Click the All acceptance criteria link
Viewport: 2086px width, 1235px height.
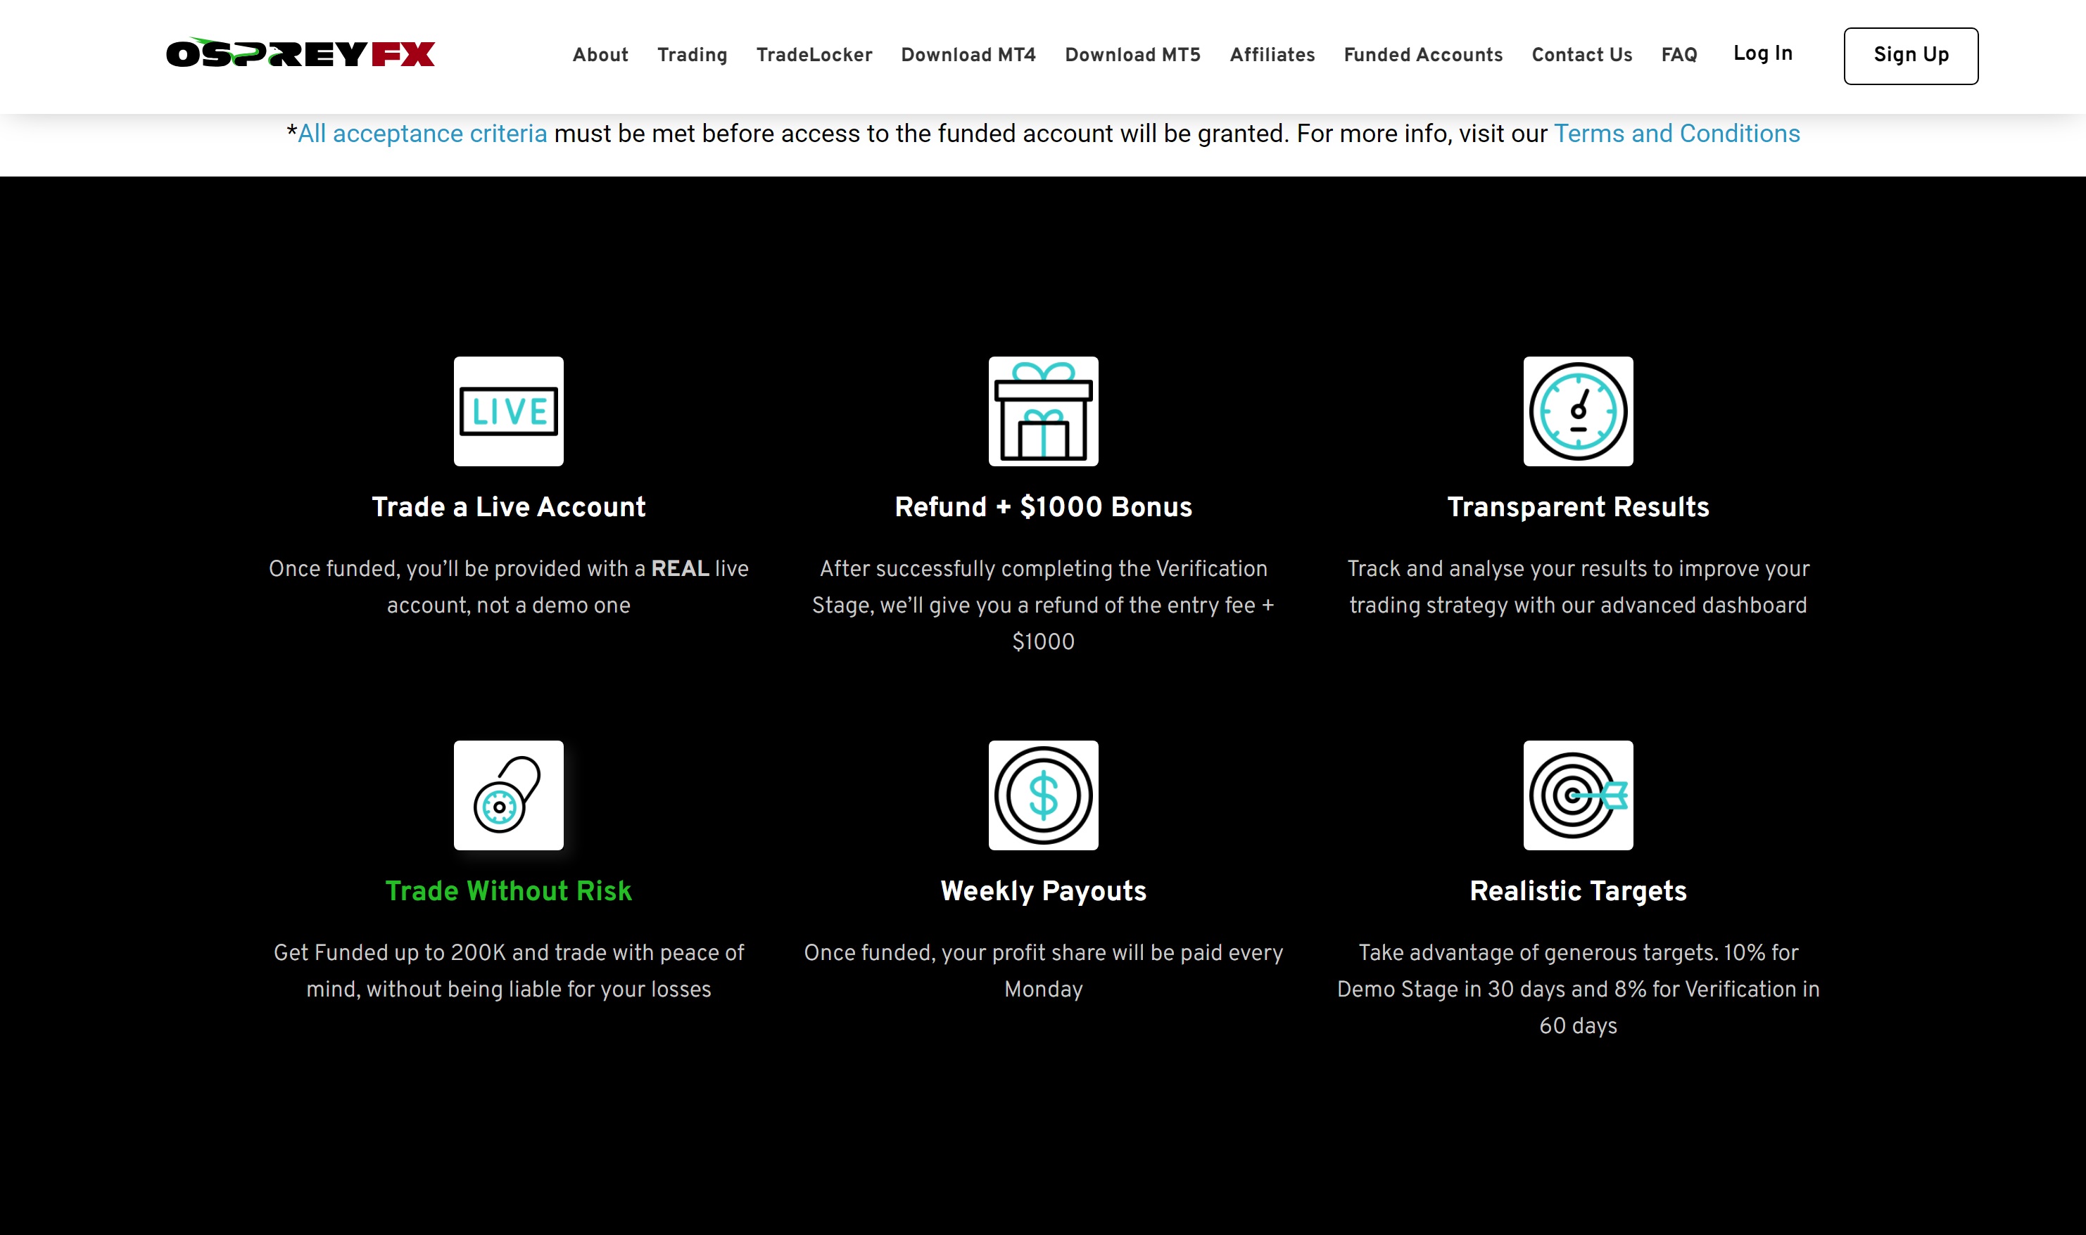point(421,134)
